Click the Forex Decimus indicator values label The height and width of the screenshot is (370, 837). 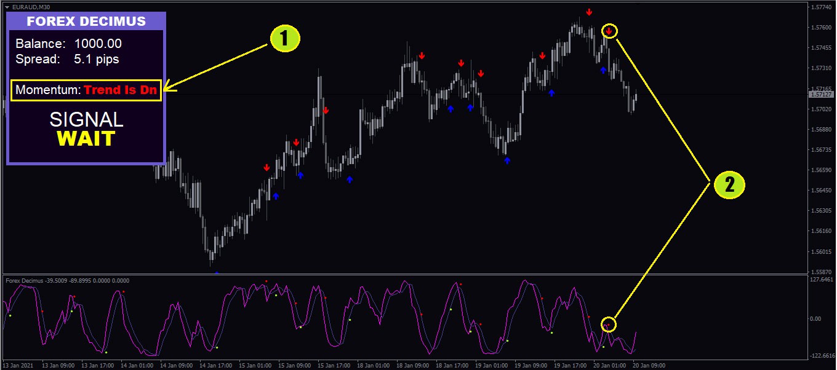[x=67, y=281]
